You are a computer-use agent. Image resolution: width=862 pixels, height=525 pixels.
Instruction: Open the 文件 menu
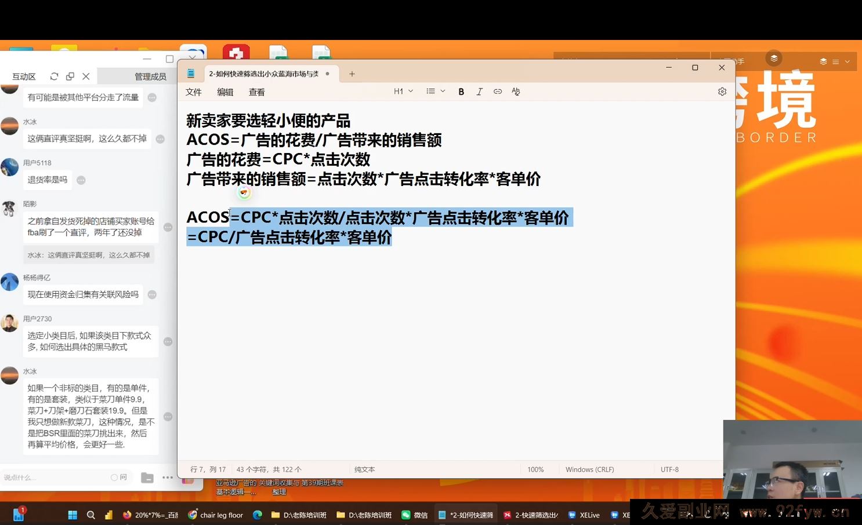tap(193, 92)
